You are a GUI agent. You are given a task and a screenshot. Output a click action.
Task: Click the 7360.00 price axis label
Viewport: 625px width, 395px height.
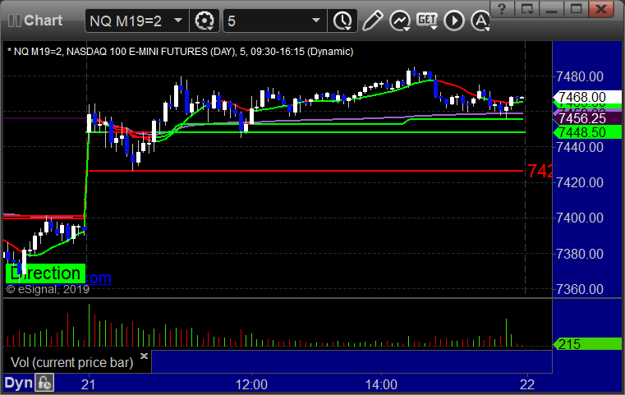click(x=580, y=289)
